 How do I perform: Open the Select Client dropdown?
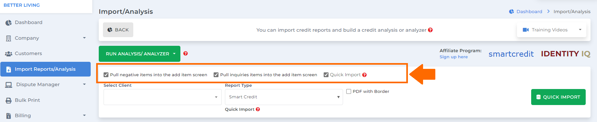163,97
